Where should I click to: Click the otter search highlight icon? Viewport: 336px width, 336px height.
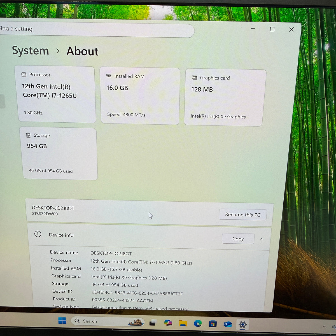pos(136,322)
